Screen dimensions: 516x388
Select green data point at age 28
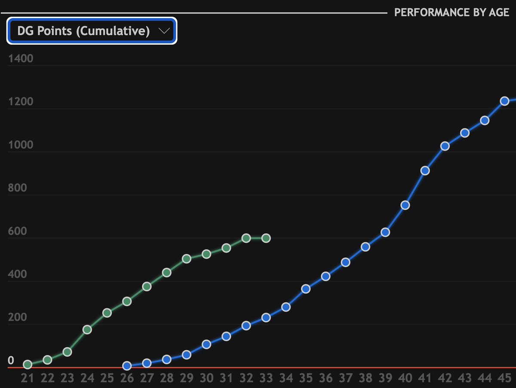tap(167, 272)
